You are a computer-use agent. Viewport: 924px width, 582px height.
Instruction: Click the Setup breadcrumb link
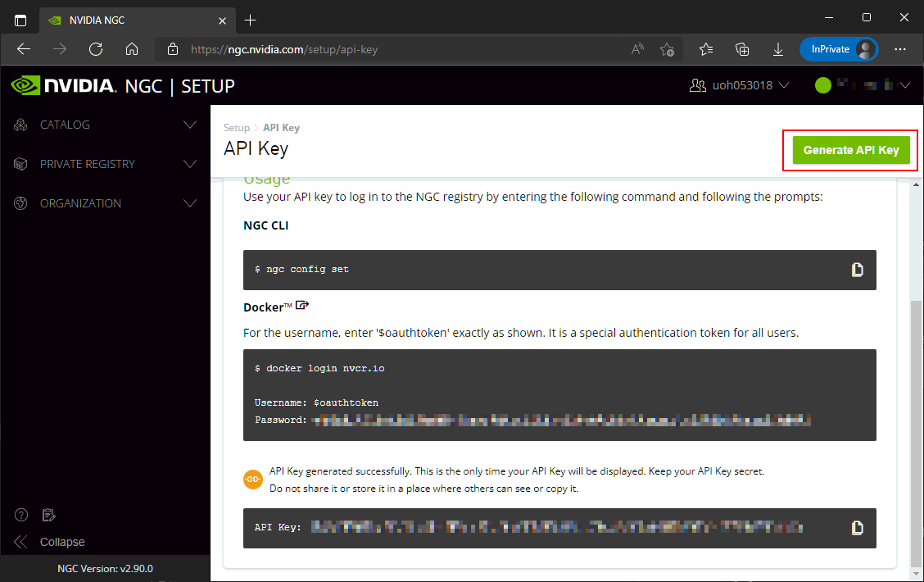coord(236,128)
